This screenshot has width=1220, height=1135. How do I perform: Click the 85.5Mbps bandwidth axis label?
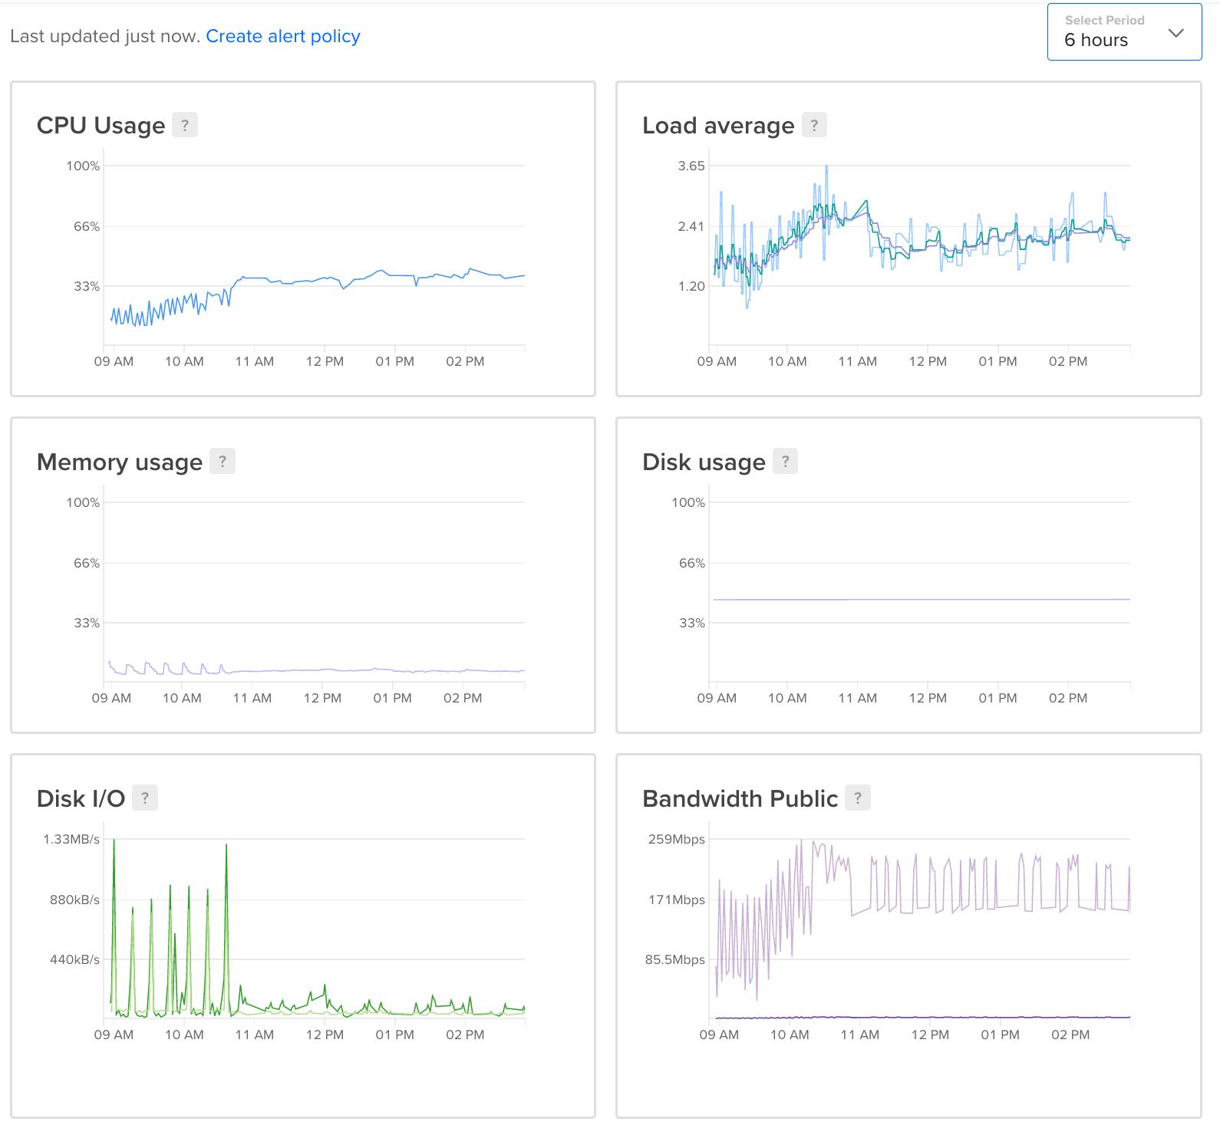(675, 959)
